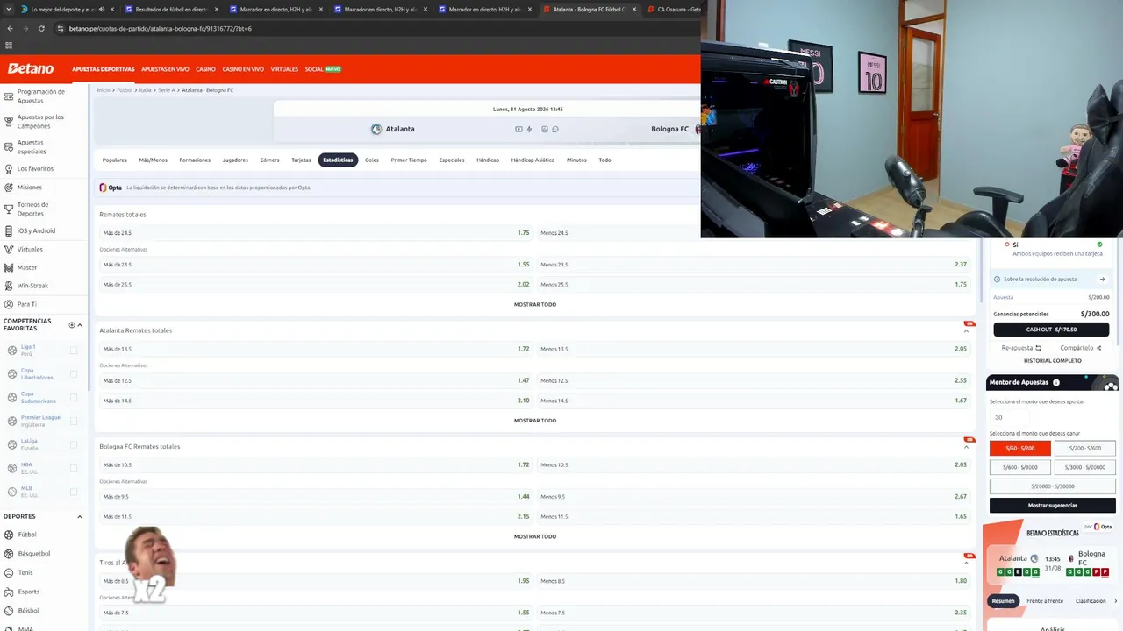Select the S/200 - S/600 winnings range
This screenshot has height=631, width=1123.
pyautogui.click(x=1084, y=448)
